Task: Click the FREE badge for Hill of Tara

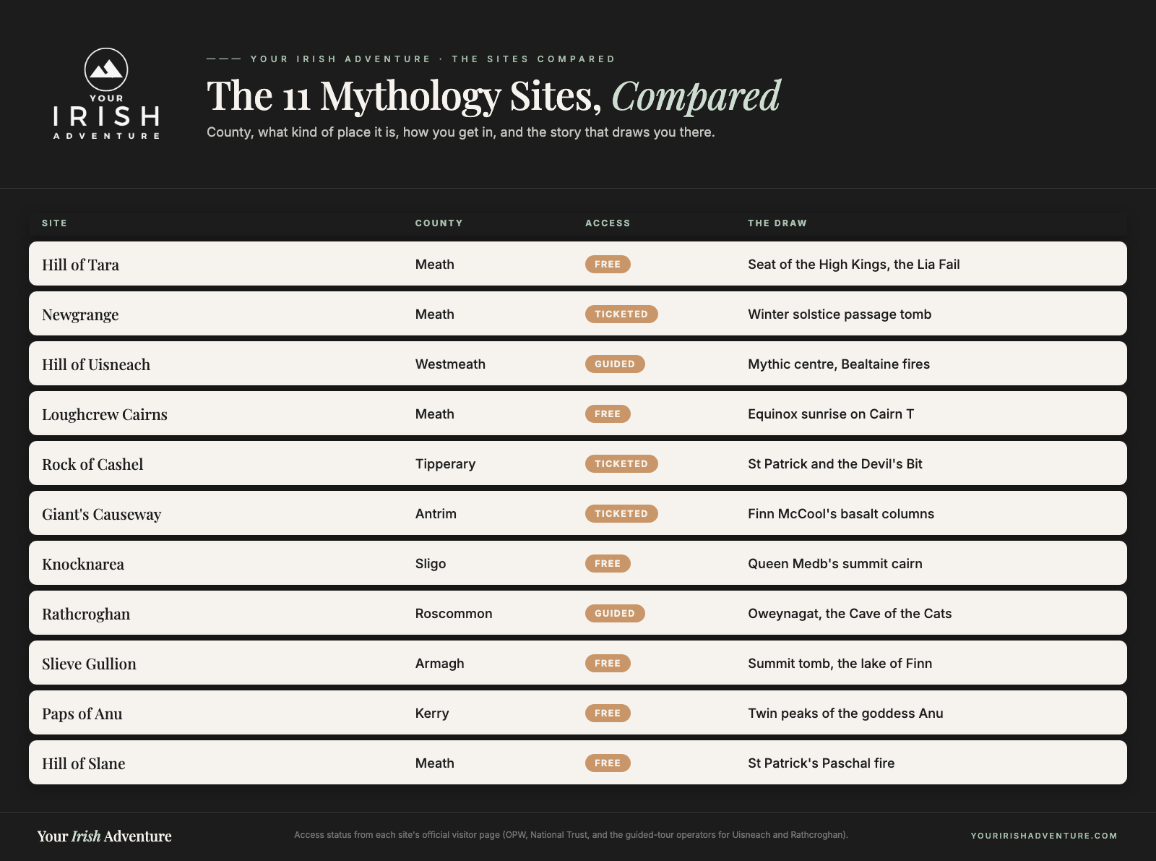Action: pos(608,265)
